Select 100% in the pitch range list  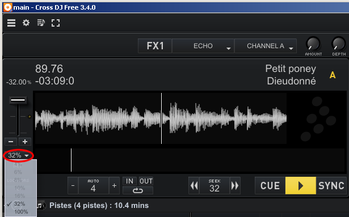pos(21,212)
